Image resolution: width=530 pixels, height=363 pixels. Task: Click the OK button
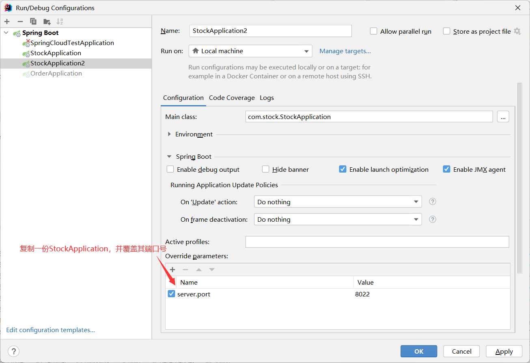[x=419, y=352]
